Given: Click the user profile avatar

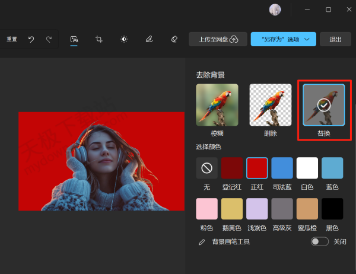Looking at the screenshot, I should tap(275, 9).
